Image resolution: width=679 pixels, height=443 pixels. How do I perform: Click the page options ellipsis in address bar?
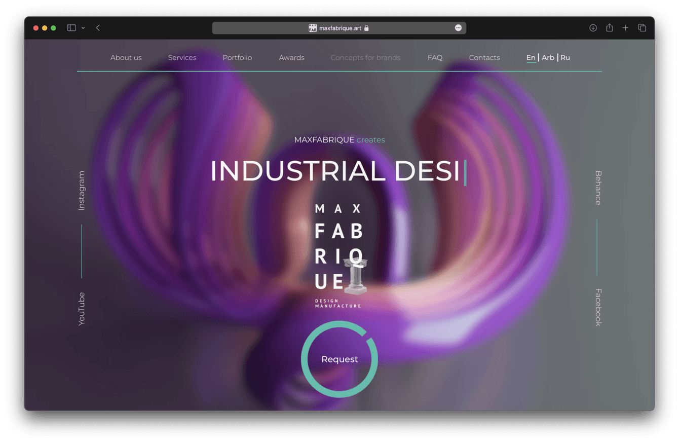(x=458, y=28)
